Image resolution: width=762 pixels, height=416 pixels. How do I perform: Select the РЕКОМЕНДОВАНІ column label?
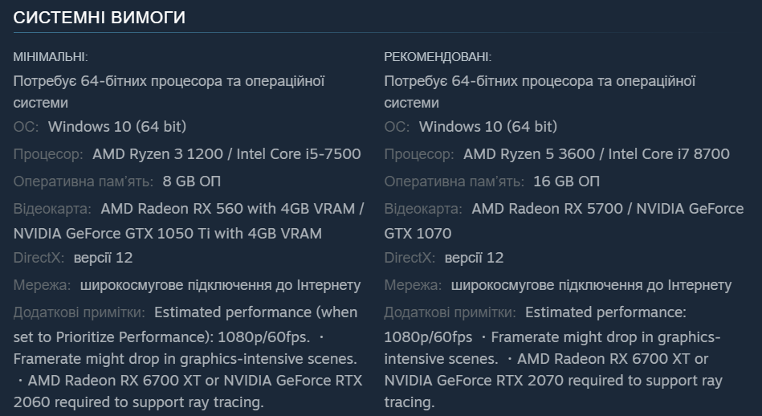coord(438,57)
